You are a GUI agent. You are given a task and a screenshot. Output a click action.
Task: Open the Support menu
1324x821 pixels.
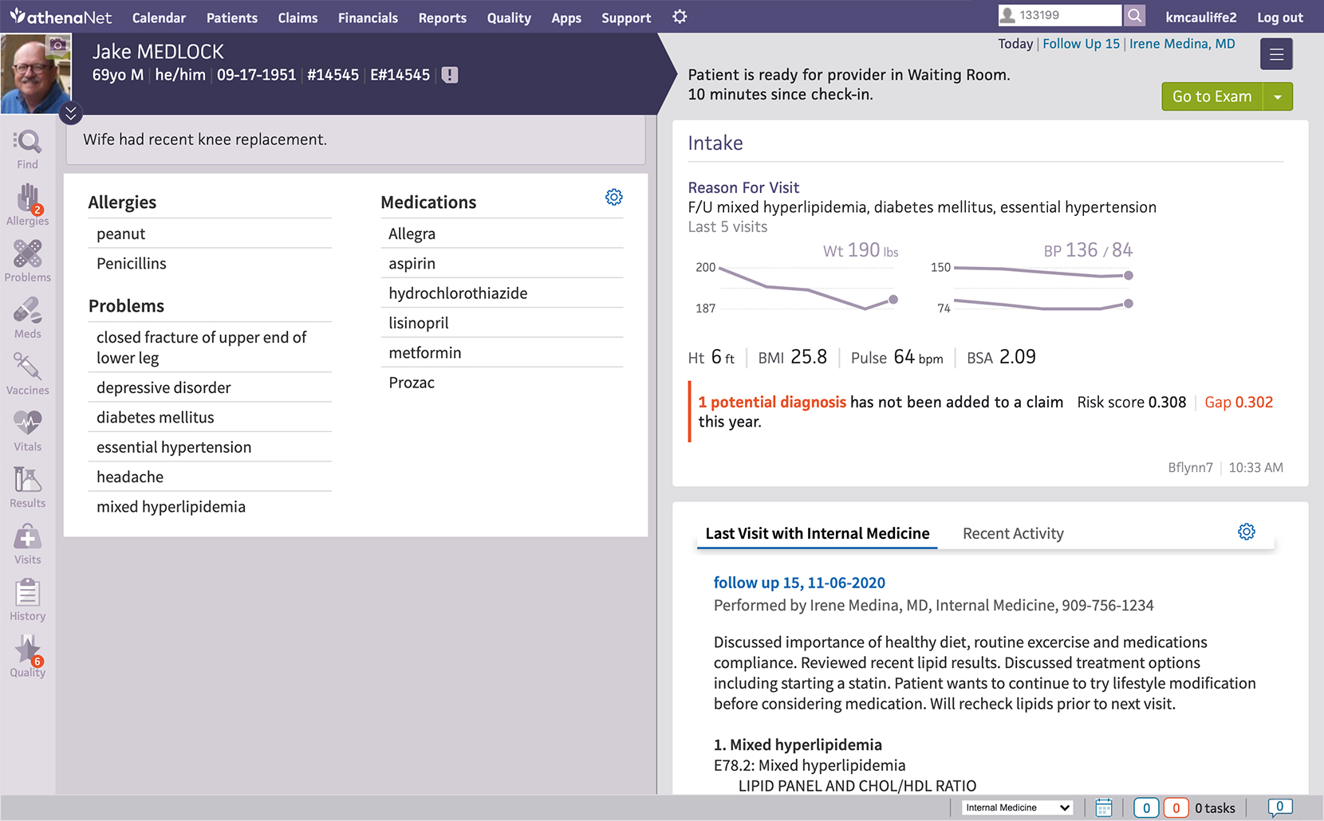[626, 18]
